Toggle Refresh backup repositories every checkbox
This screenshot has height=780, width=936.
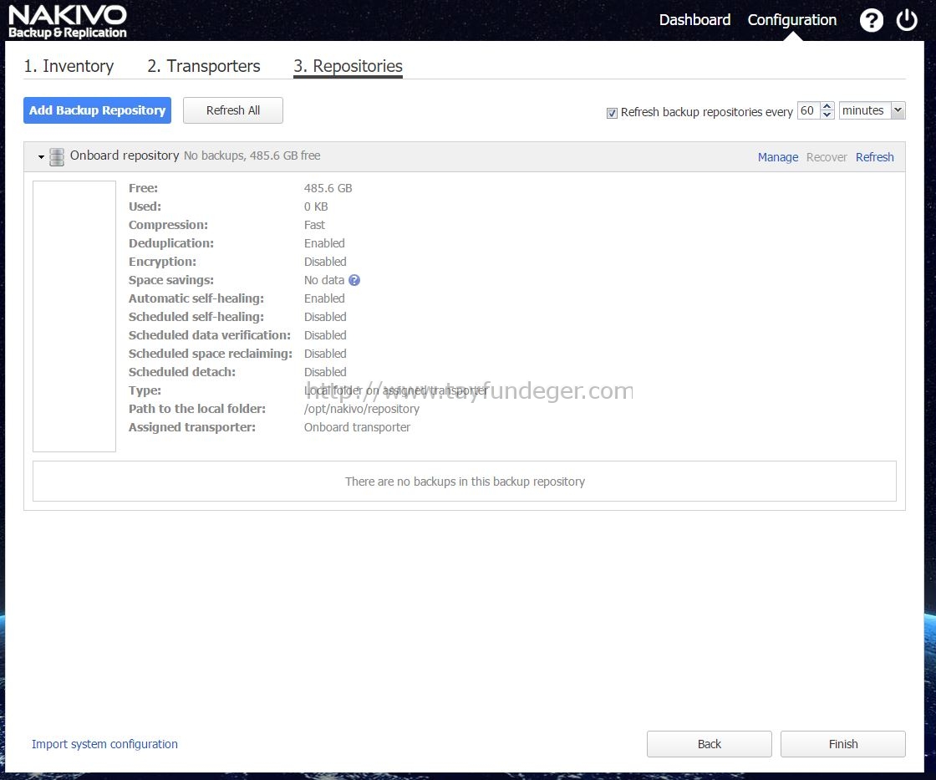612,113
